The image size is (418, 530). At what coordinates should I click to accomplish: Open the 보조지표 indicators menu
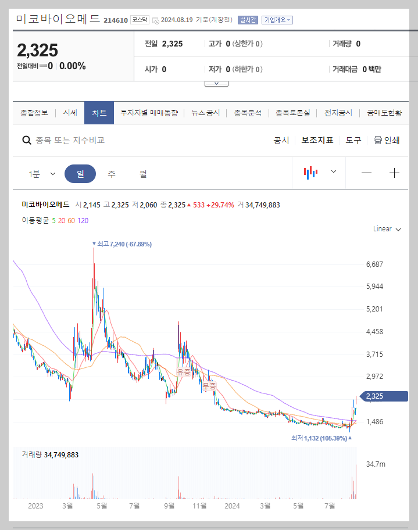(317, 140)
